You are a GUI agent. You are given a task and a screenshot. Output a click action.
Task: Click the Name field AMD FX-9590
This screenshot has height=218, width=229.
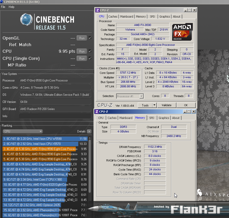click(x=143, y=25)
